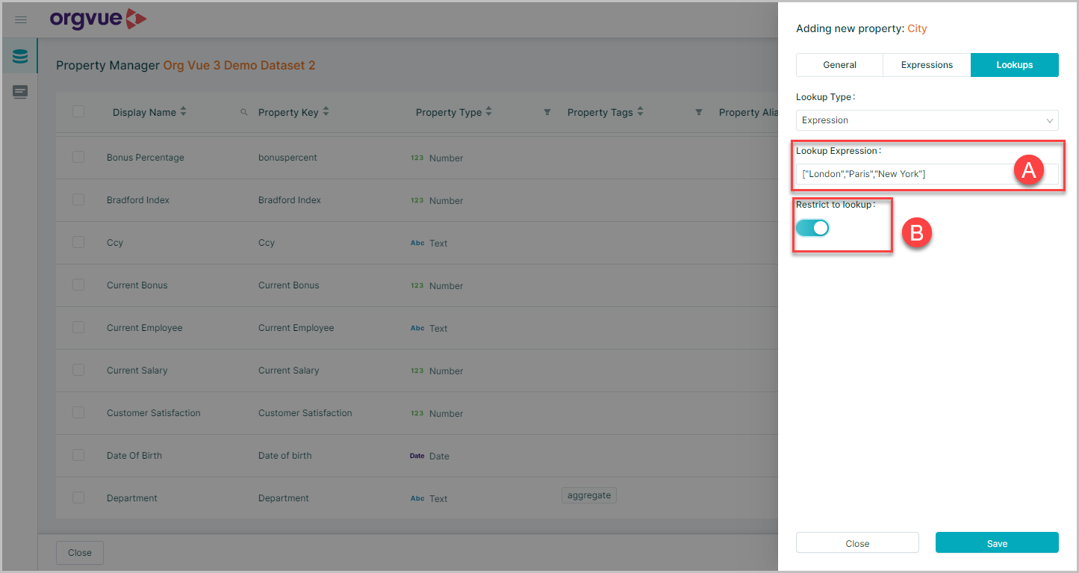Search Display Name with magnifier icon
The height and width of the screenshot is (573, 1079).
(243, 112)
